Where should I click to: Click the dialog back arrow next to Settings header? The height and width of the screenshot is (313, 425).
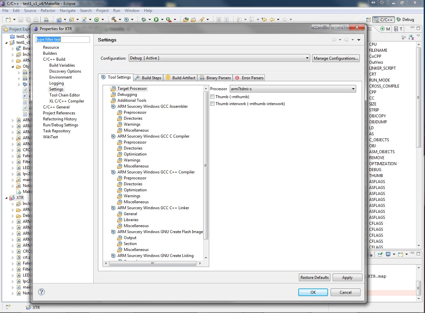click(x=334, y=40)
